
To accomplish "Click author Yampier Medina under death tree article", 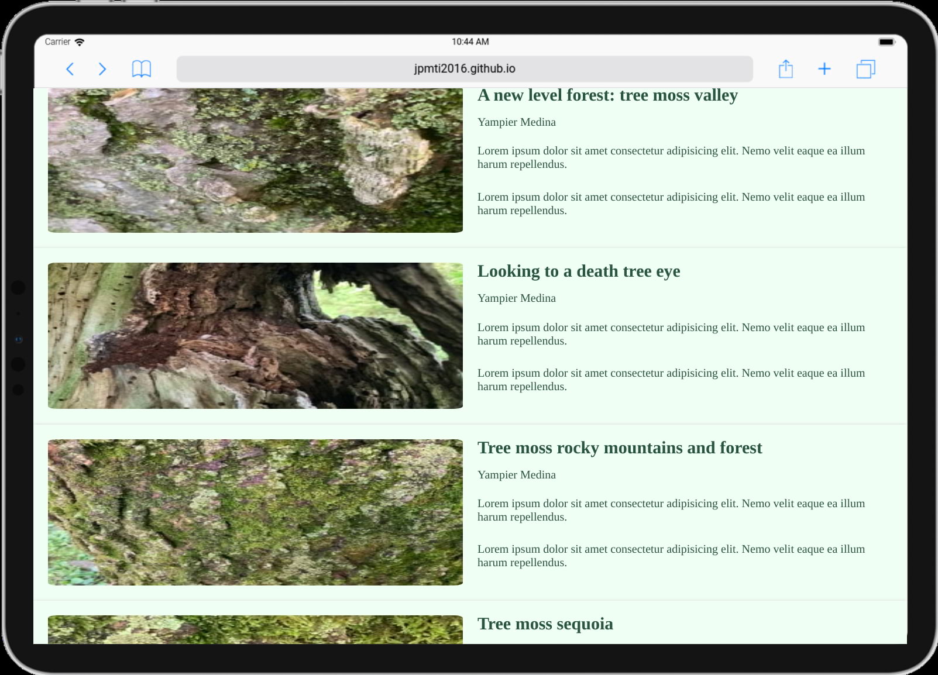I will tap(516, 298).
